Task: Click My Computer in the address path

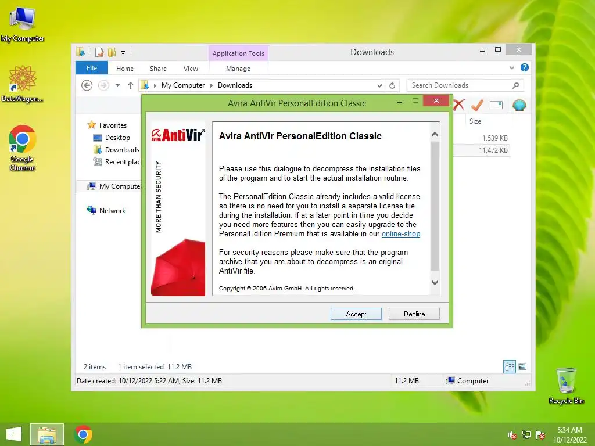Action: [183, 85]
